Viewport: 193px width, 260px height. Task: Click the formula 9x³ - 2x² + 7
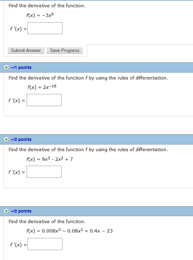pos(50,159)
